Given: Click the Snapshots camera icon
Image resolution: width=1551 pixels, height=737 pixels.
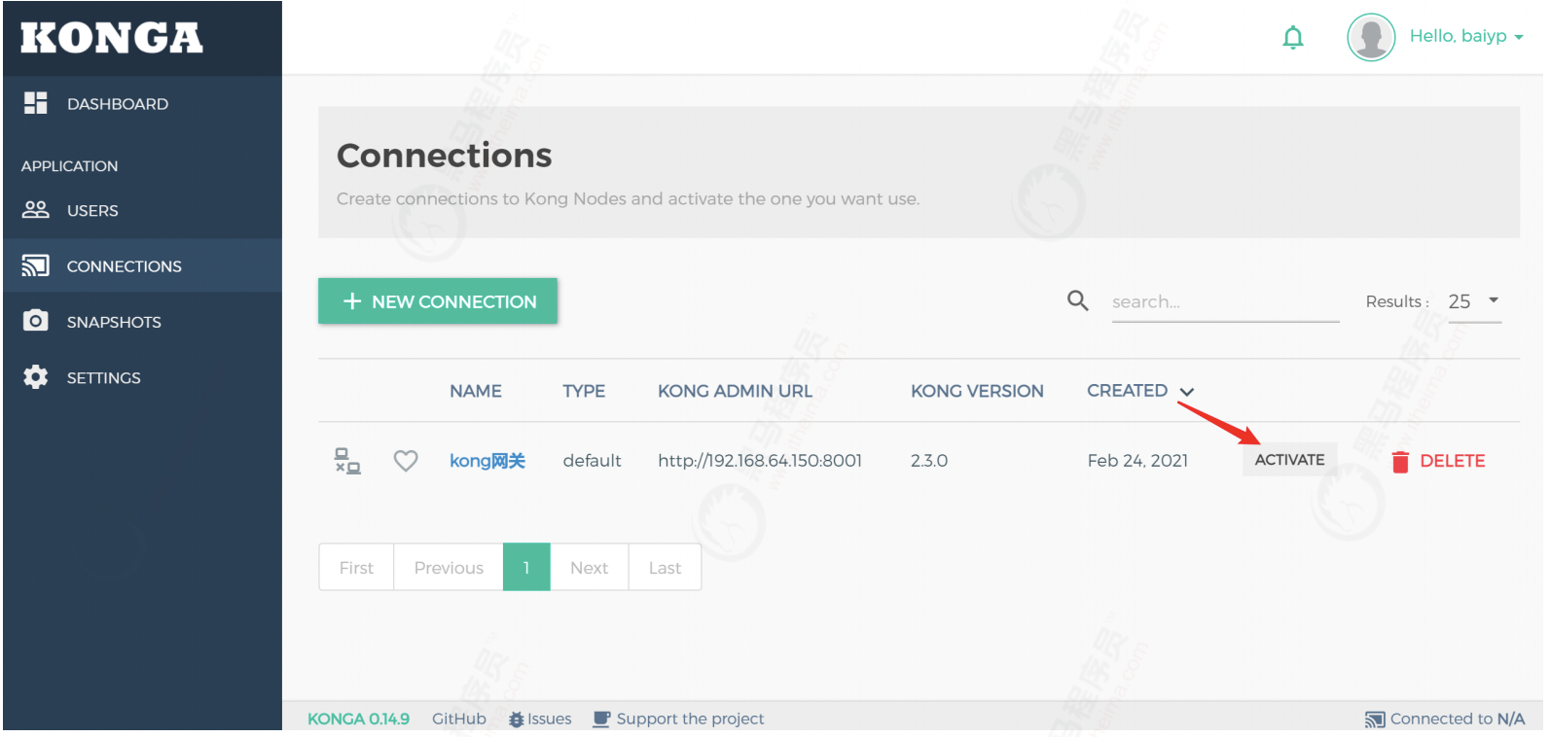Looking at the screenshot, I should click(36, 321).
